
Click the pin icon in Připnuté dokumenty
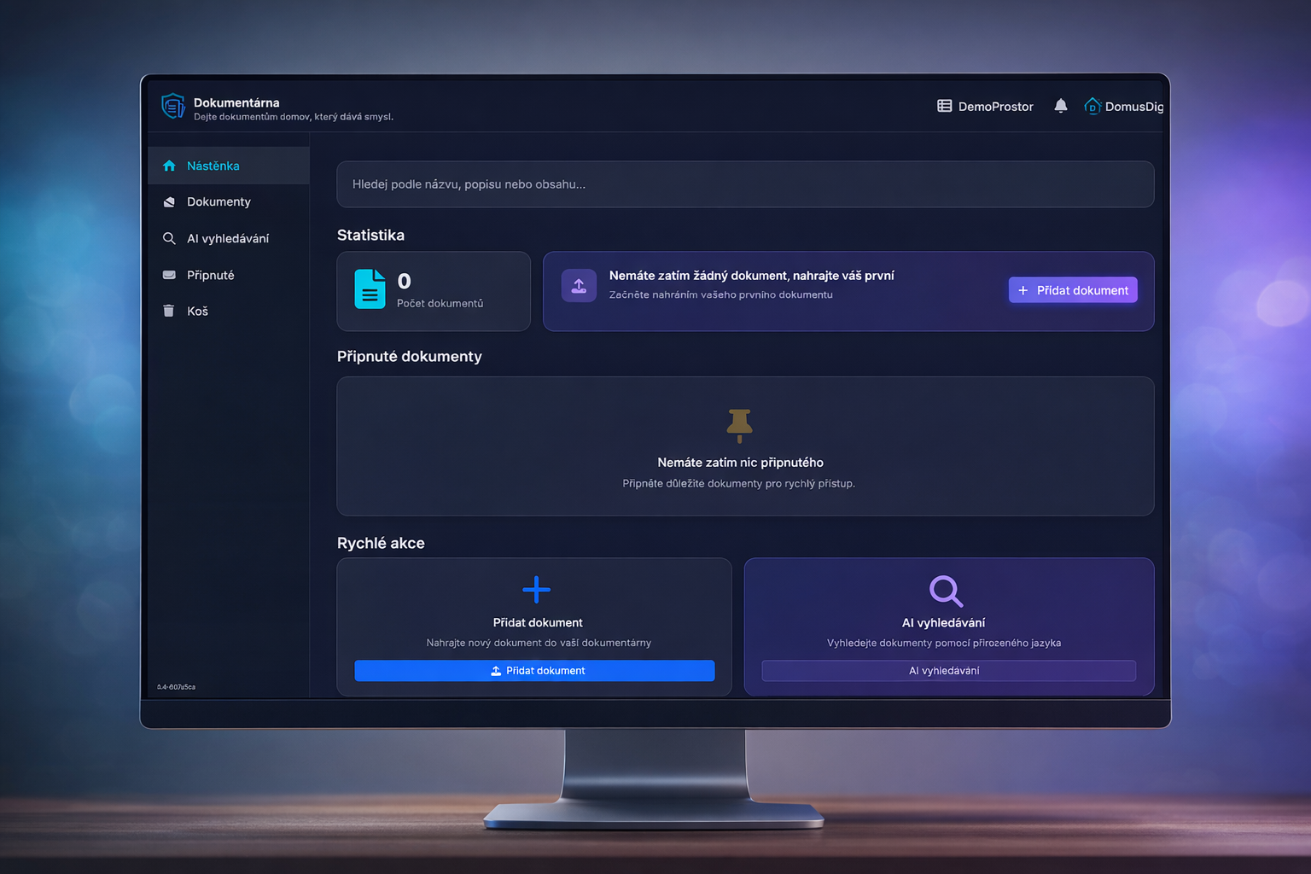coord(739,425)
